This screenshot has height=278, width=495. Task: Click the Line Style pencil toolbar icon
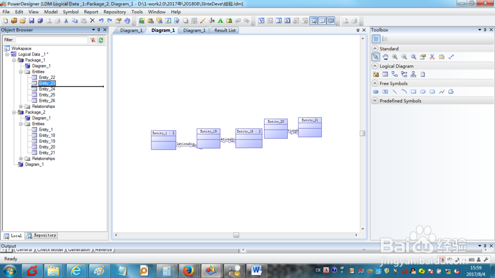point(203,21)
